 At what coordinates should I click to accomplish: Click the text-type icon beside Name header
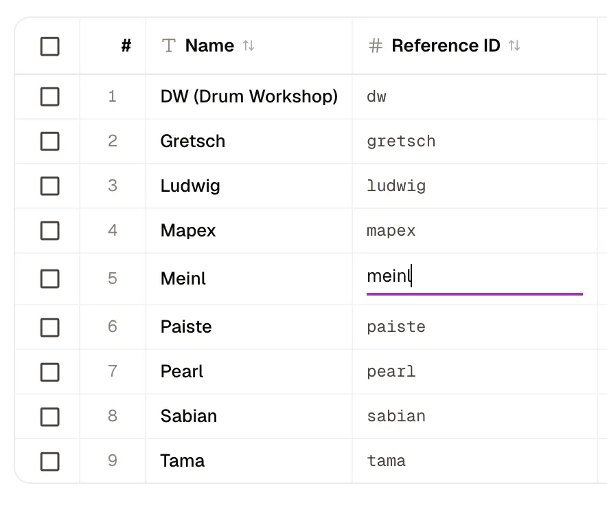pyautogui.click(x=168, y=46)
